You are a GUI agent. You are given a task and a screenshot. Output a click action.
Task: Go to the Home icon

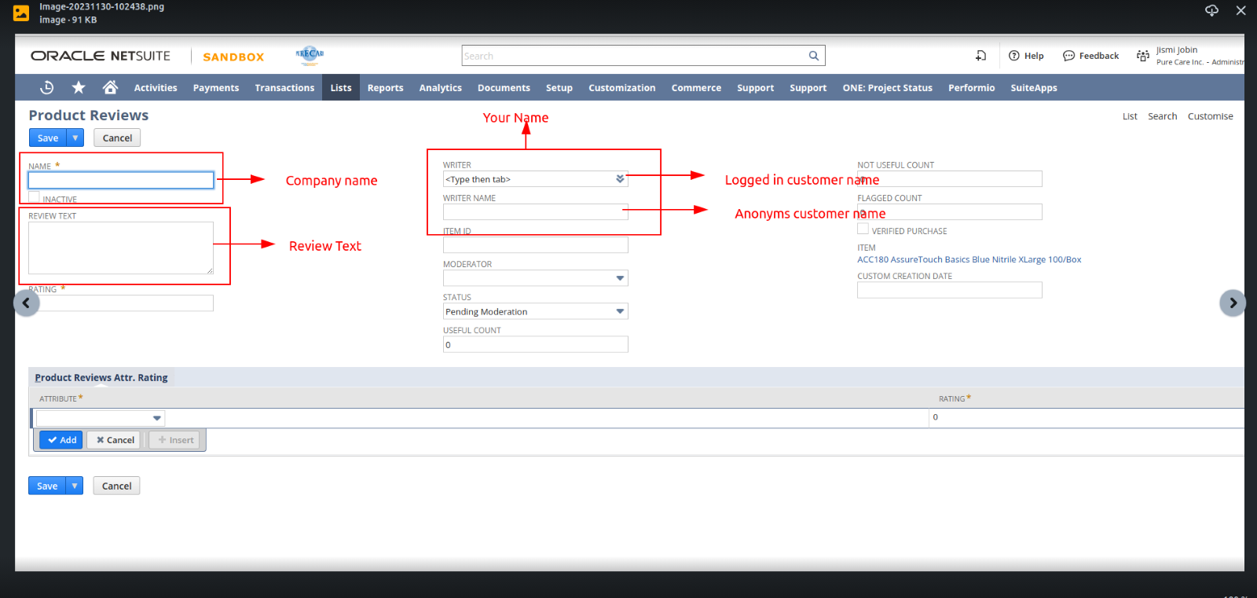(110, 87)
